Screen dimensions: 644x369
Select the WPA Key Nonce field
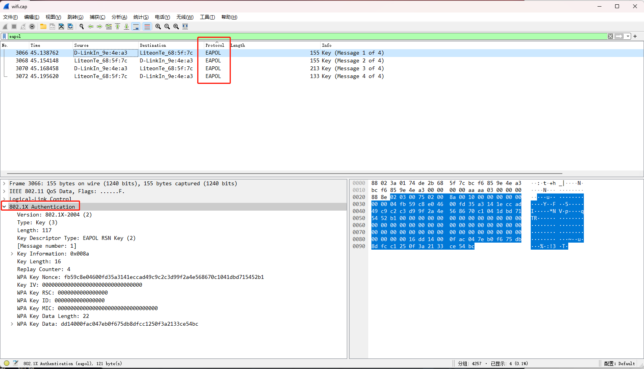(141, 277)
